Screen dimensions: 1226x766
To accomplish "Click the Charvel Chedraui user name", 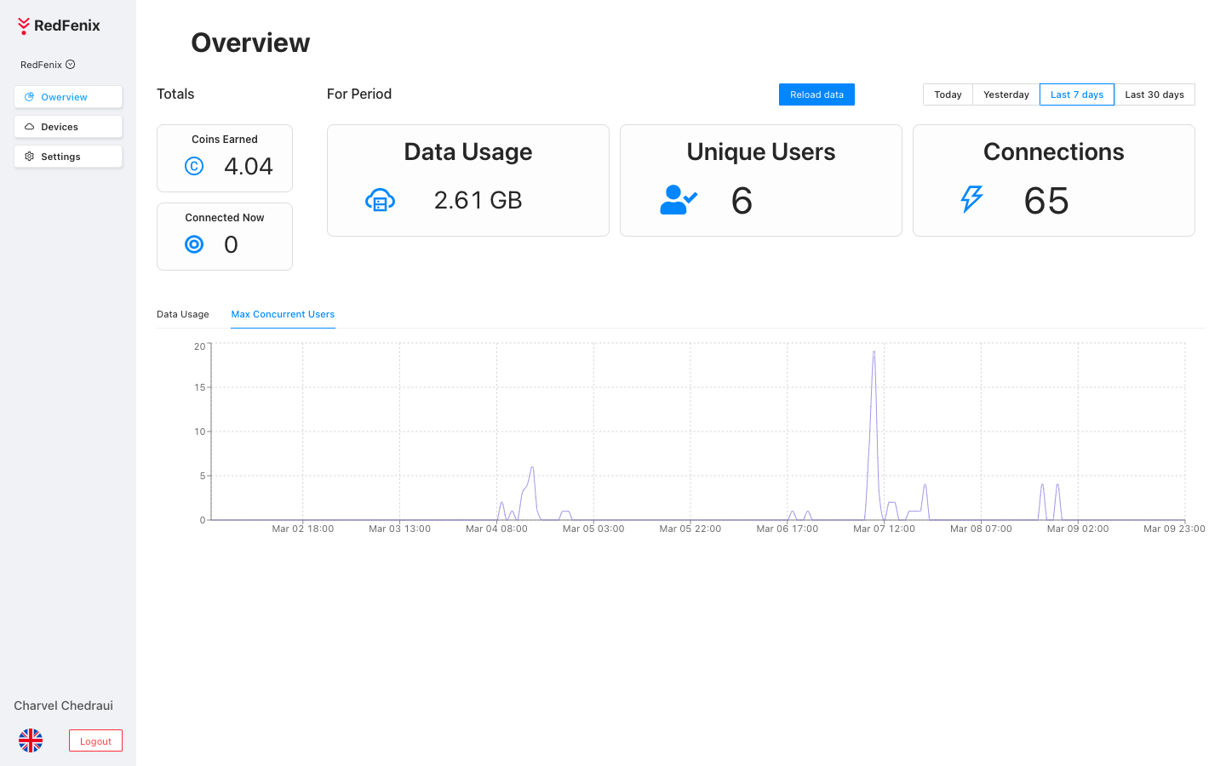I will pyautogui.click(x=63, y=706).
